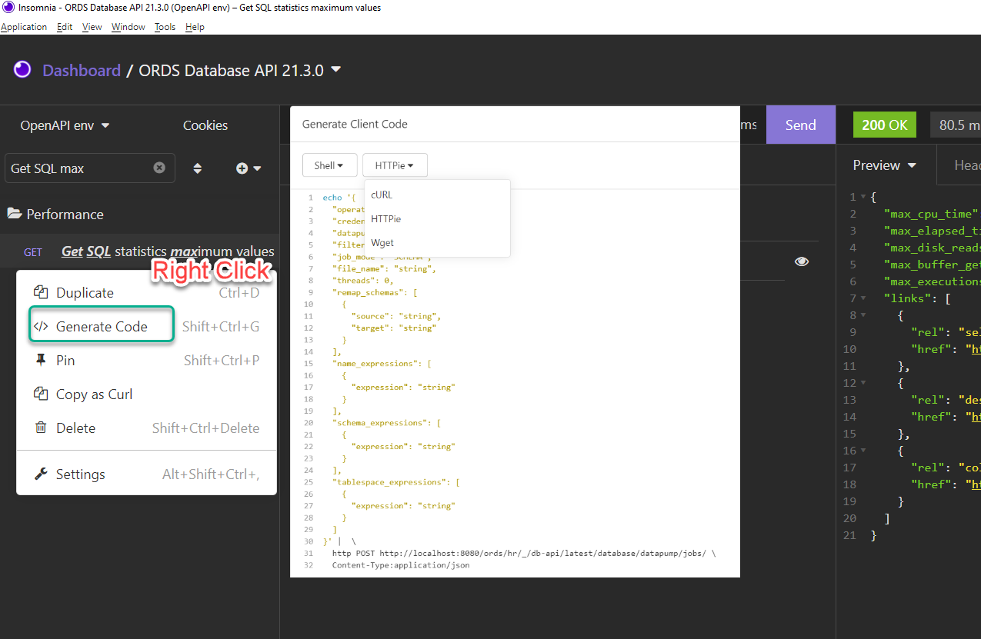This screenshot has width=981, height=639.
Task: Toggle the eye visibility icon
Action: (802, 261)
